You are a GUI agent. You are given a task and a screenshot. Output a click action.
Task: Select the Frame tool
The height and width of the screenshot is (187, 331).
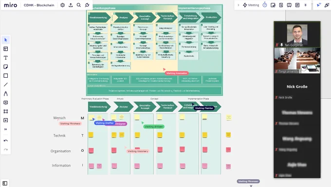coord(6,111)
